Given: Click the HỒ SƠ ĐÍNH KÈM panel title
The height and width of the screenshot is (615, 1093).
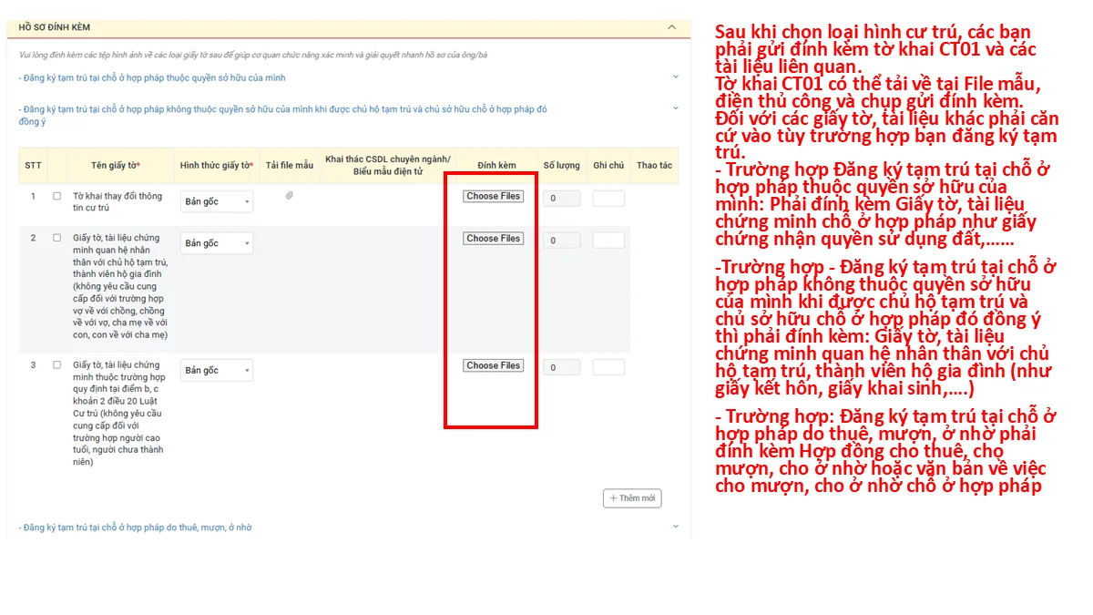Looking at the screenshot, I should tap(55, 27).
